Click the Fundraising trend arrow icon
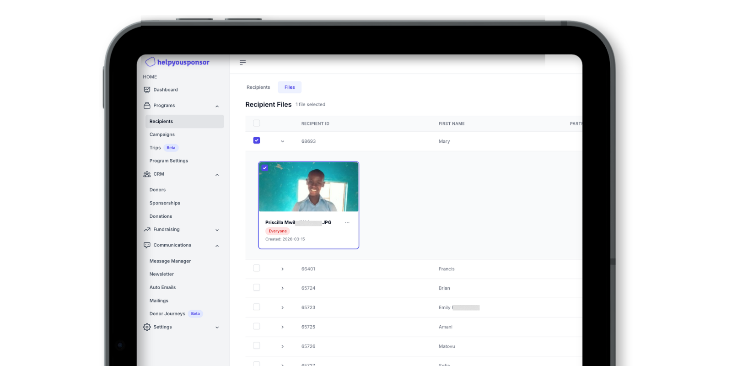 click(147, 230)
